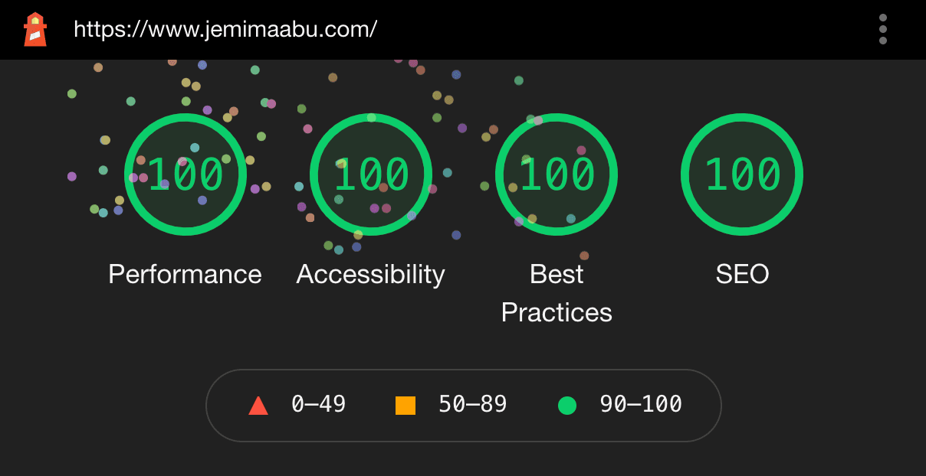Click the 100 inside the SEO ring
Image resolution: width=926 pixels, height=476 pixels.
click(x=741, y=174)
